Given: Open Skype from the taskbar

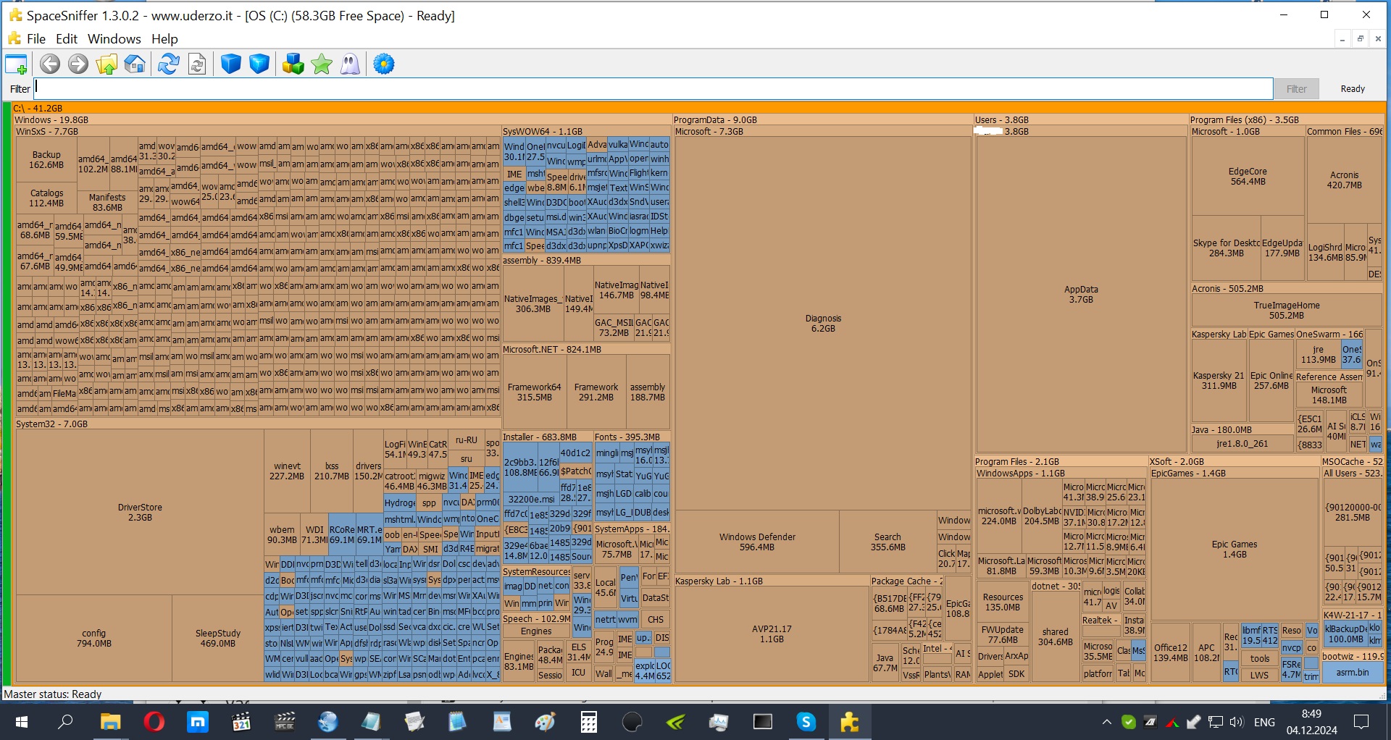Looking at the screenshot, I should [x=806, y=722].
